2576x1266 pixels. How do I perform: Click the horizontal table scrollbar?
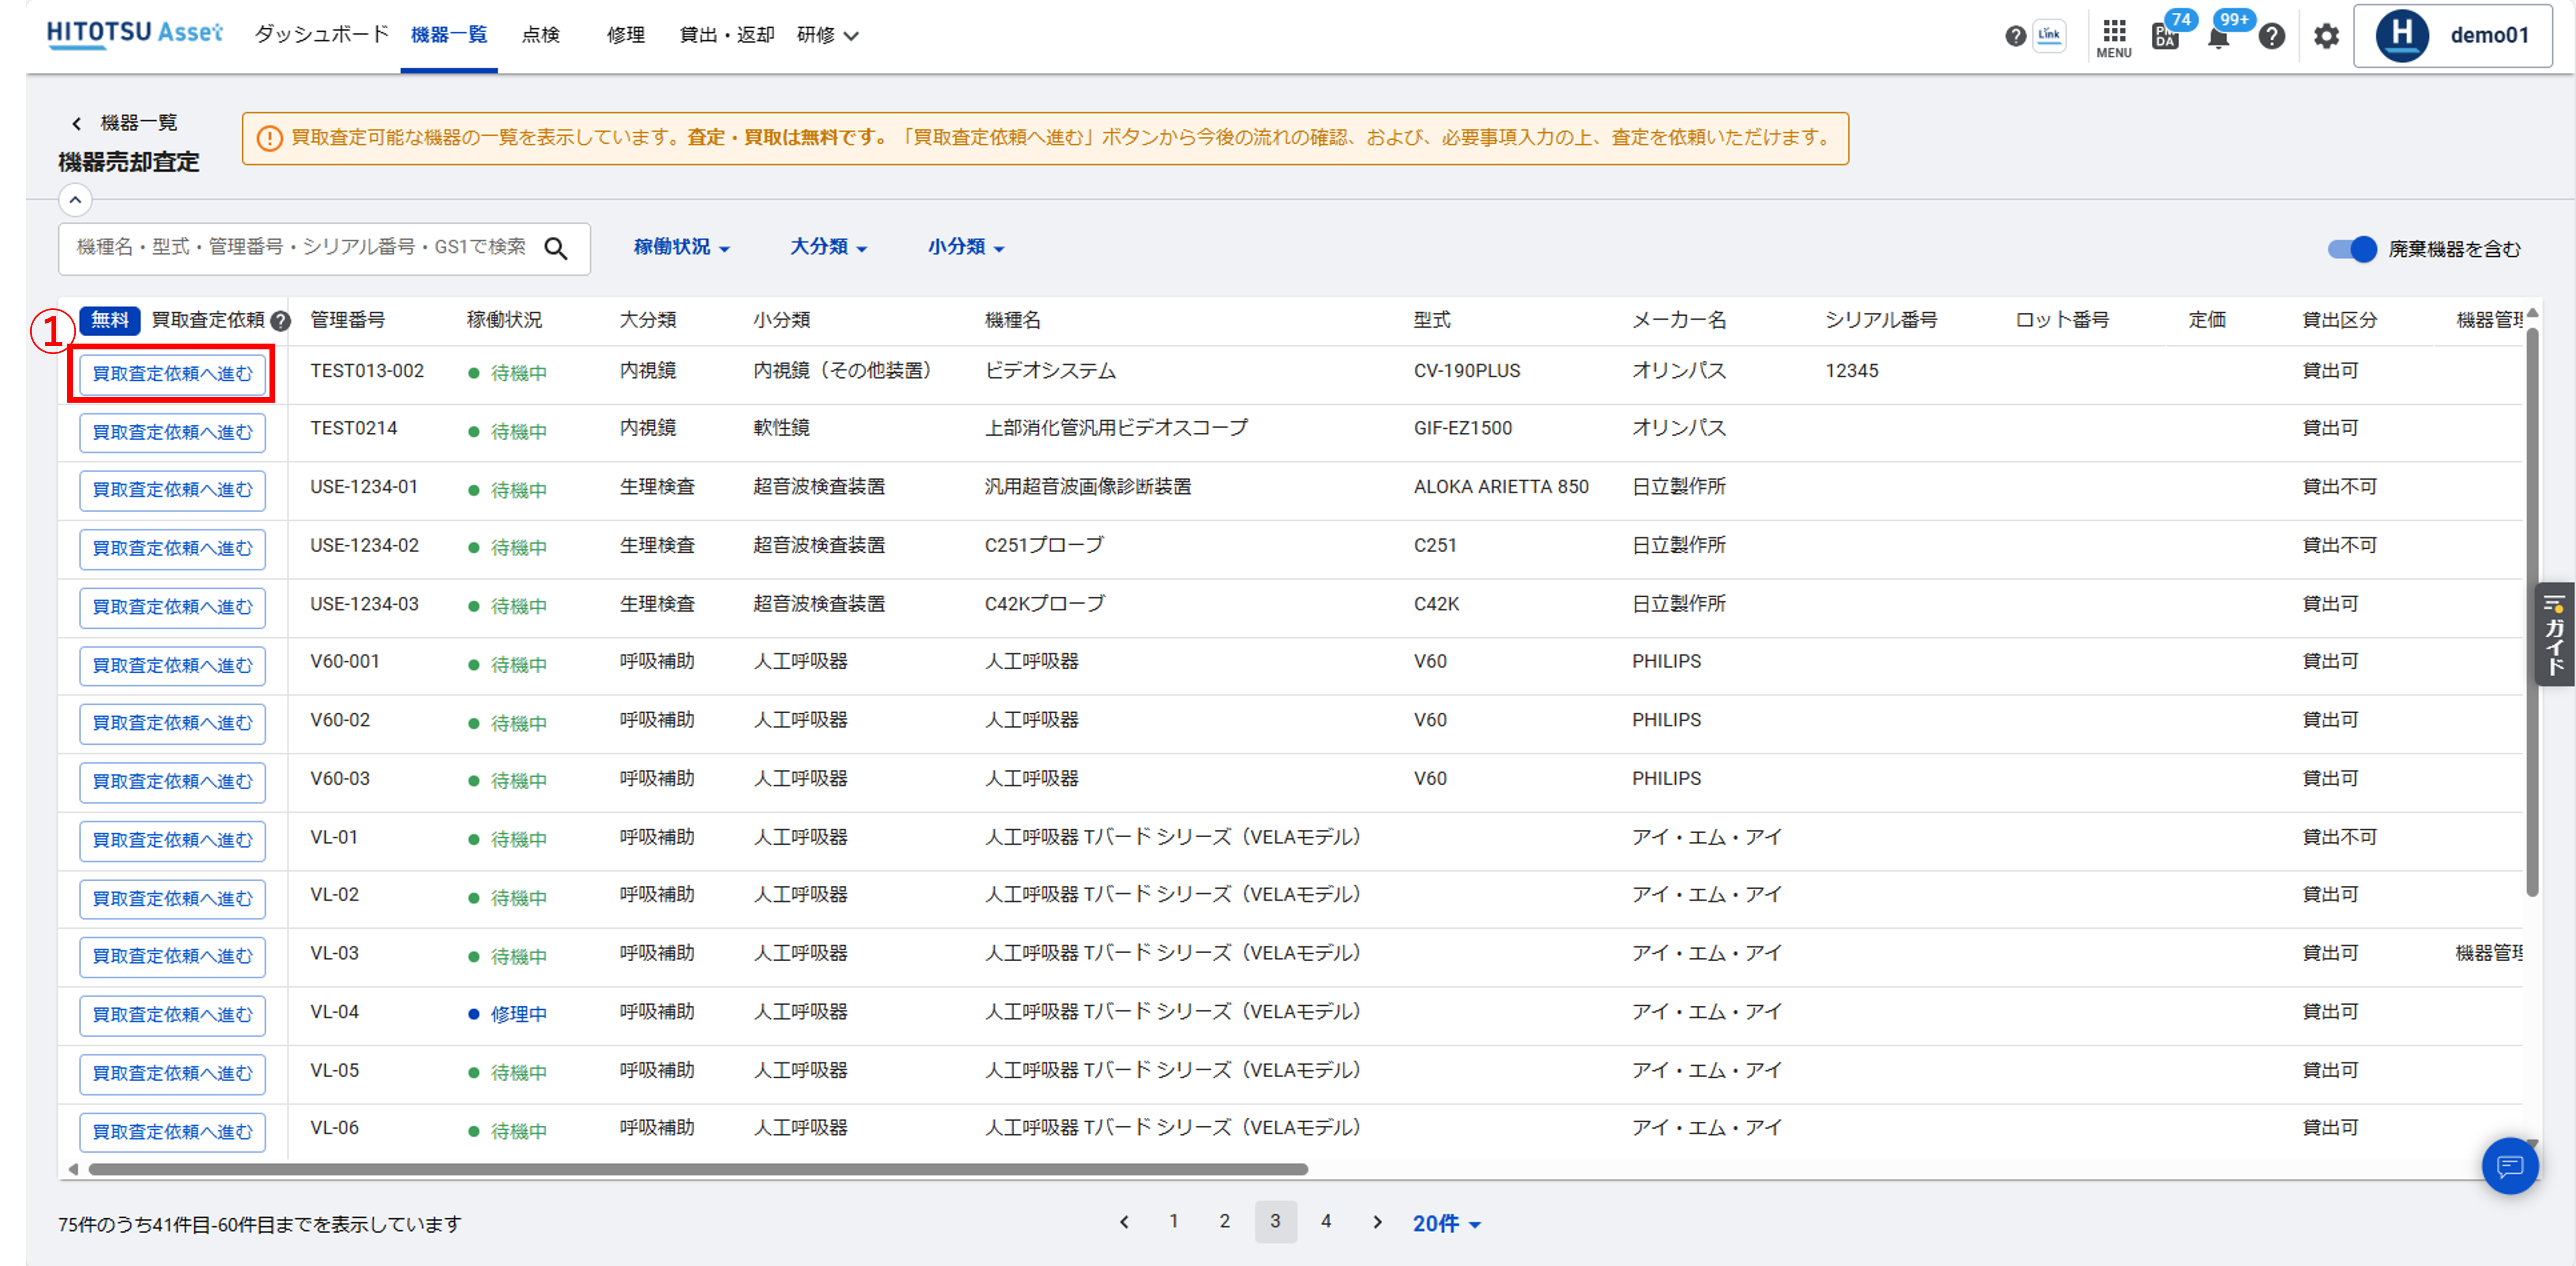[698, 1169]
